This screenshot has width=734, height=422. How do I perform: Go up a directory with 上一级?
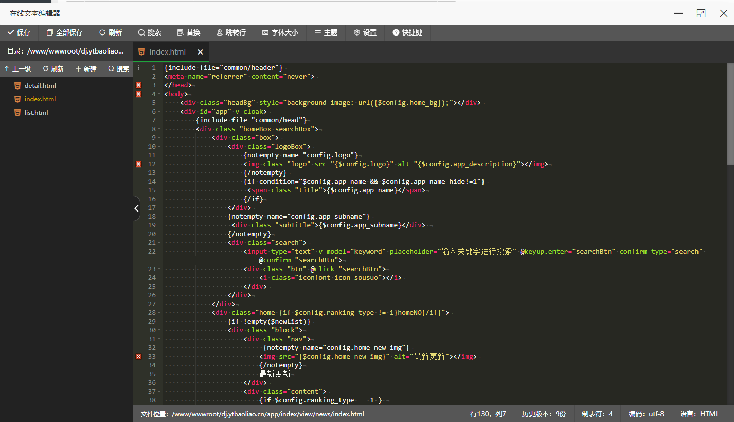pos(17,69)
